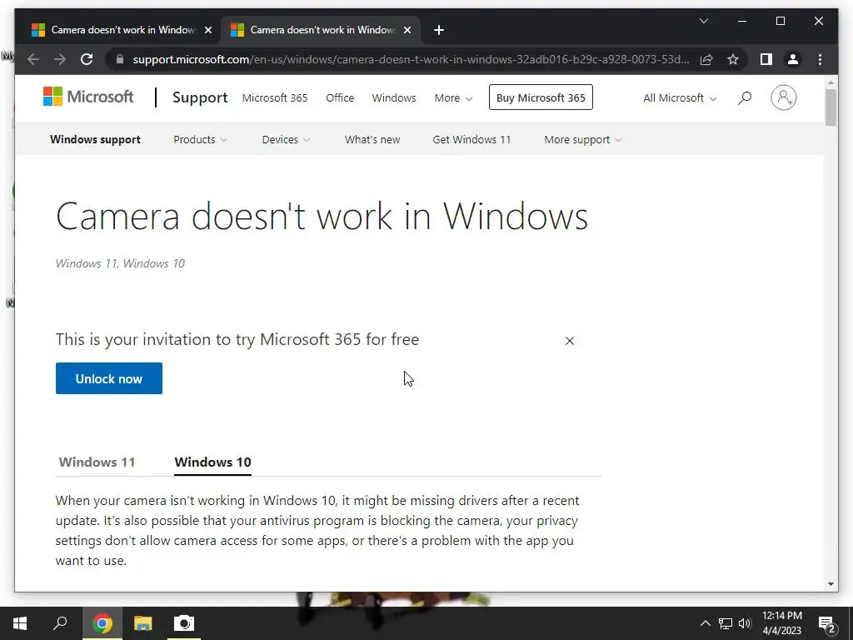The height and width of the screenshot is (640, 853).
Task: Expand More support dropdown
Action: coord(582,139)
